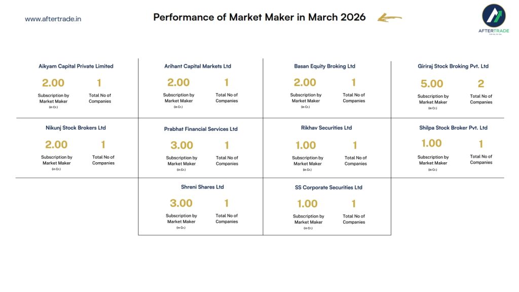Viewport: 519px width, 292px height.
Task: Open the www.aftertrade.in website link
Action: (53, 19)
